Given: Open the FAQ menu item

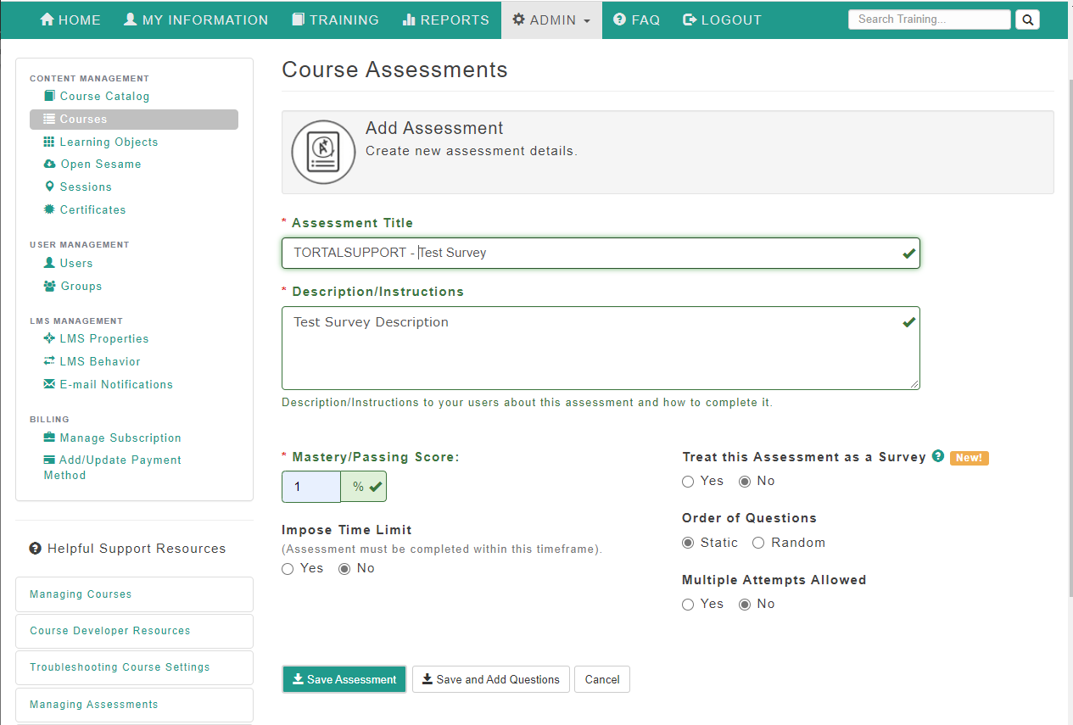Looking at the screenshot, I should pyautogui.click(x=637, y=20).
